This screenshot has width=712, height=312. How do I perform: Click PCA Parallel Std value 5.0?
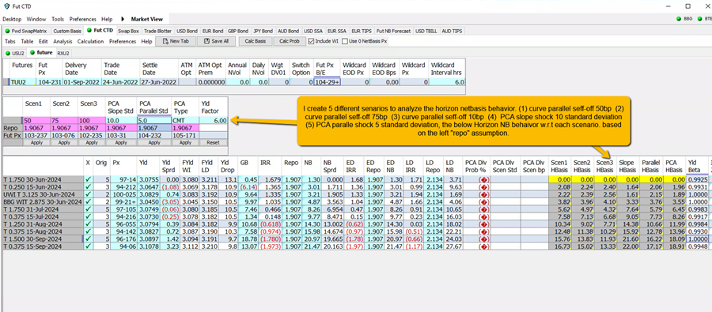[x=154, y=120]
